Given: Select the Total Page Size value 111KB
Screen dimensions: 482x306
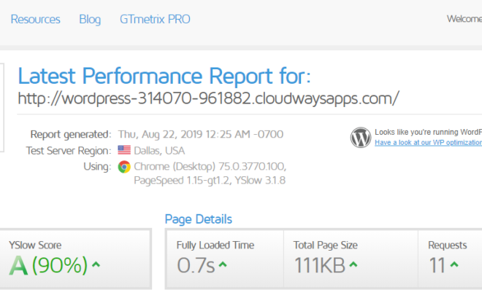Looking at the screenshot, I should pyautogui.click(x=320, y=265).
